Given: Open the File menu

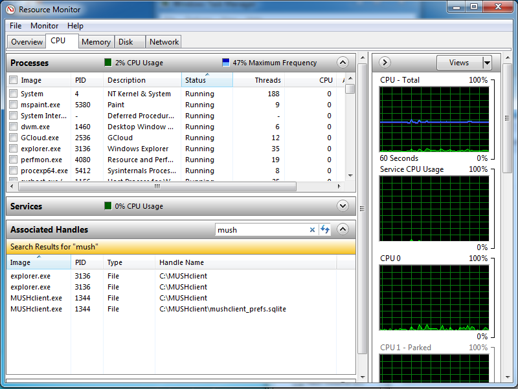Looking at the screenshot, I should point(16,26).
